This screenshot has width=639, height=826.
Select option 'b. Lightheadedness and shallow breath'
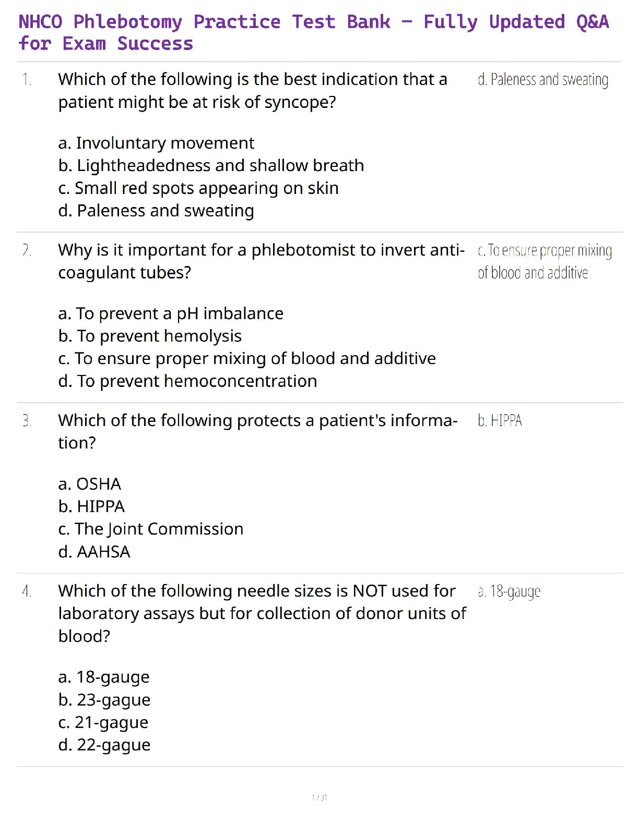[x=211, y=165]
